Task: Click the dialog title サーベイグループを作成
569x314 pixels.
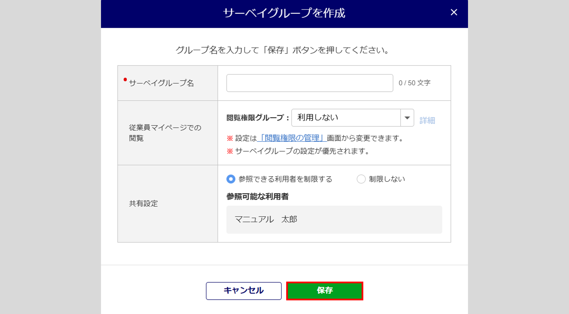Action: [284, 13]
